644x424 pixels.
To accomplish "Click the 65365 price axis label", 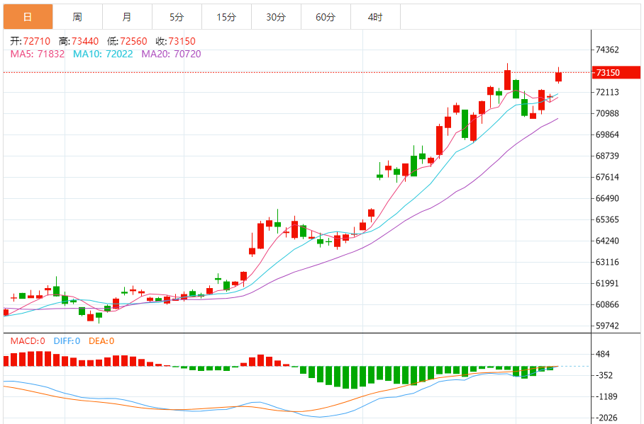I will tap(607, 219).
